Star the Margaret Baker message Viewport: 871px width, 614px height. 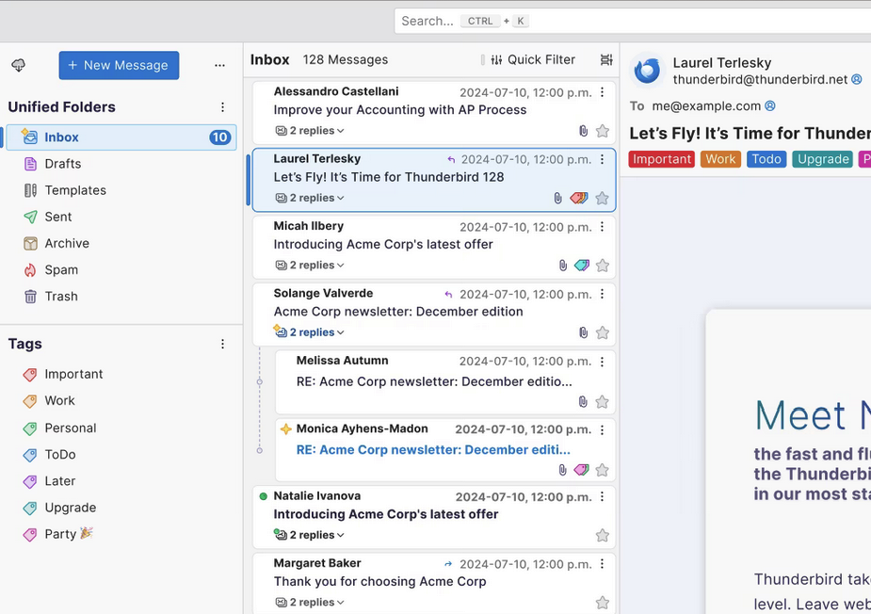(602, 603)
